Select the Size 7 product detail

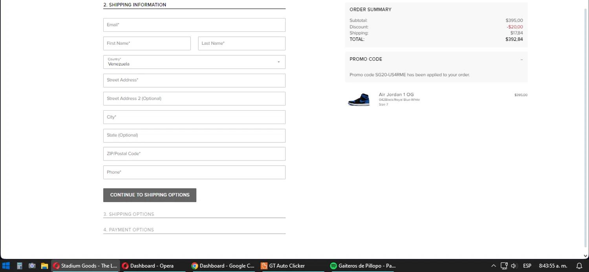[x=383, y=104]
